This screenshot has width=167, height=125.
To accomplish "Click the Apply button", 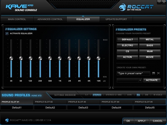I will coord(142,121).
